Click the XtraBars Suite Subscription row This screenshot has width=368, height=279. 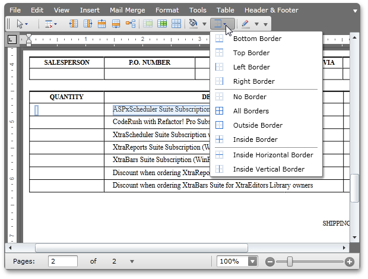(x=161, y=160)
